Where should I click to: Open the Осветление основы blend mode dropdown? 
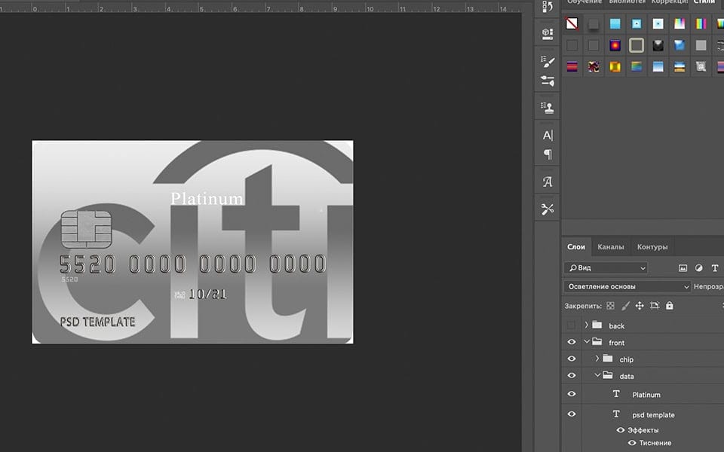(627, 287)
